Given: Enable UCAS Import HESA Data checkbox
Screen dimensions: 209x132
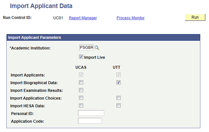Looking at the screenshot, I should tap(81, 106).
